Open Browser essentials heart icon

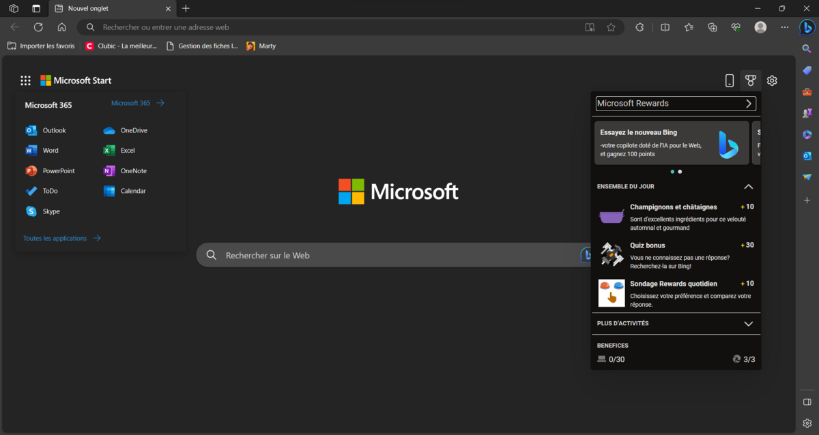(x=736, y=27)
